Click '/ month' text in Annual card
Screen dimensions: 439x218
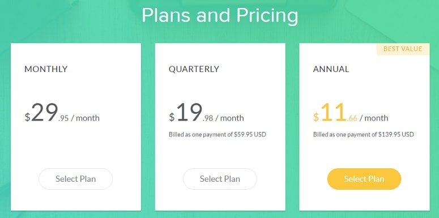pos(374,118)
